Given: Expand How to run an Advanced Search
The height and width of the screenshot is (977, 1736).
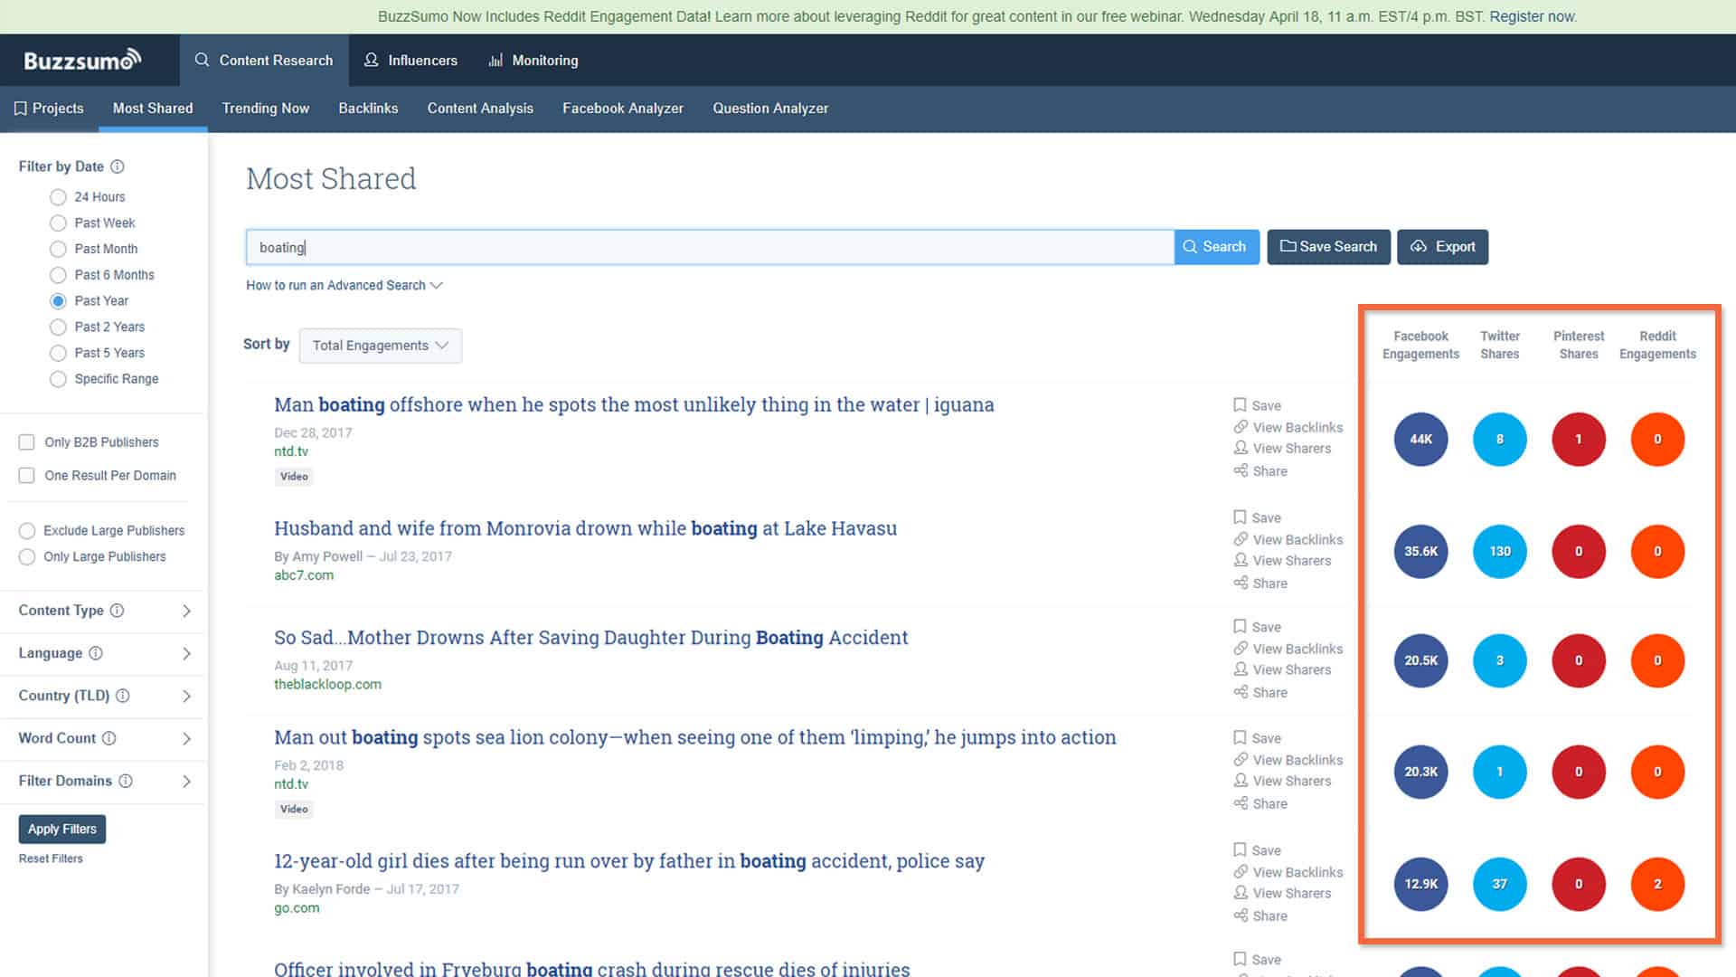Looking at the screenshot, I should click(344, 285).
